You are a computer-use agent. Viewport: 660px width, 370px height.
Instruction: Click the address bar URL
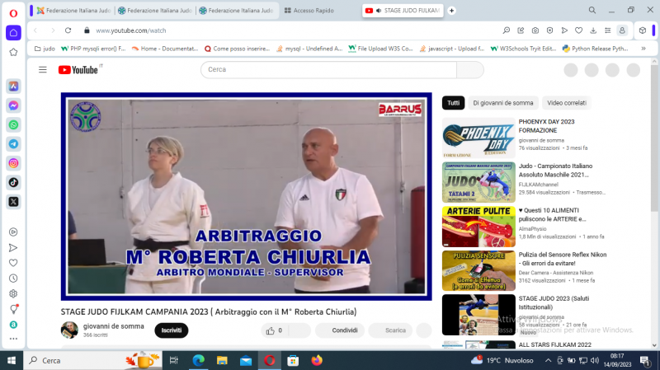pyautogui.click(x=131, y=30)
